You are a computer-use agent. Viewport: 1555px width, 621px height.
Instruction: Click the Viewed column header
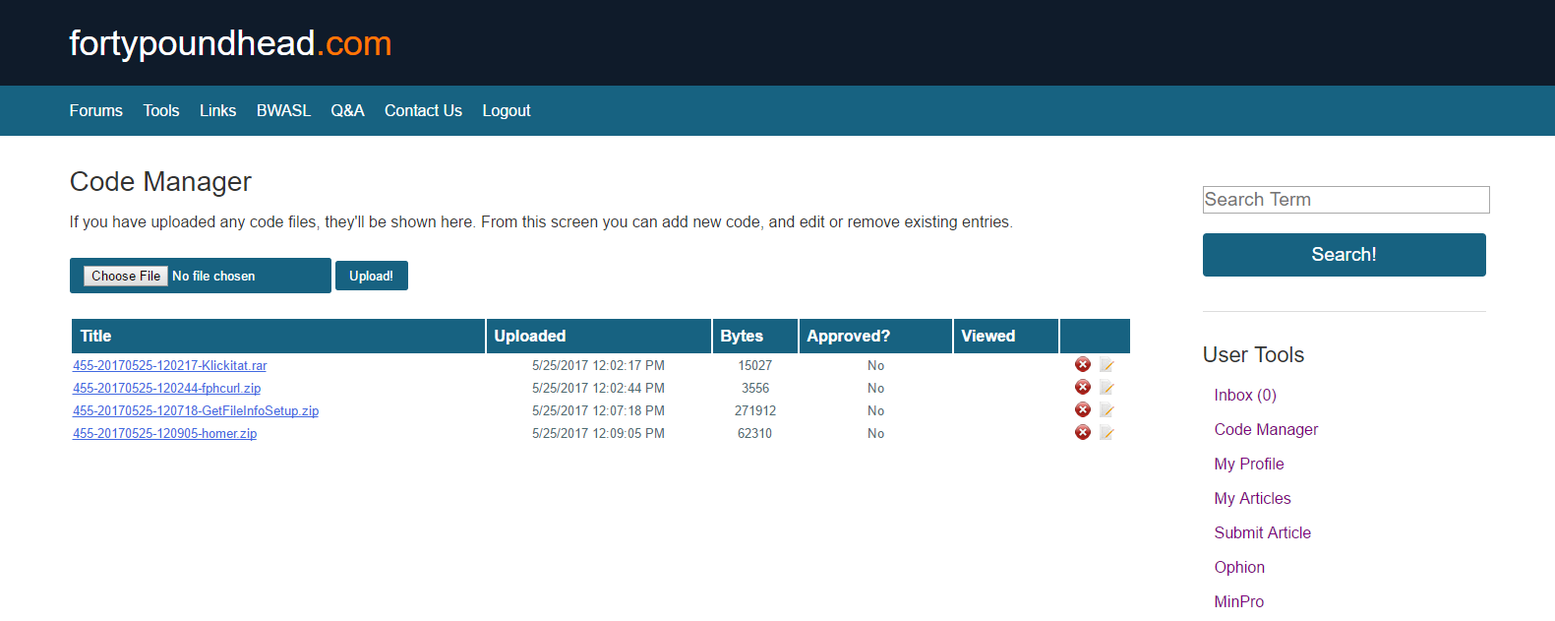1006,336
